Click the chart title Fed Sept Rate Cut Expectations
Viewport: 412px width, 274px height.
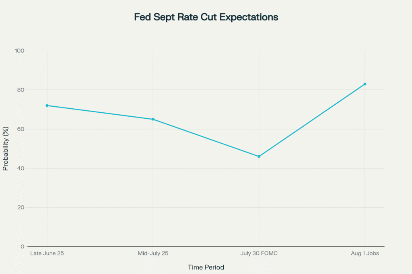(206, 18)
